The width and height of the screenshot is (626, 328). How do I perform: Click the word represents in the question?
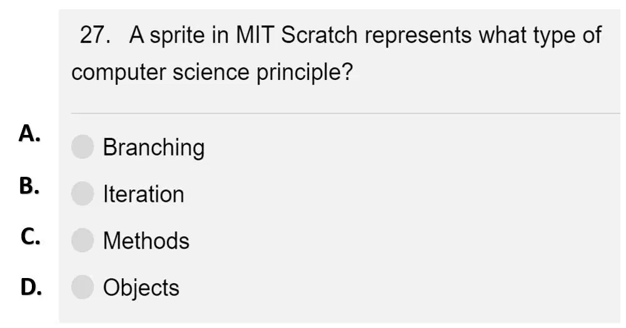[418, 36]
